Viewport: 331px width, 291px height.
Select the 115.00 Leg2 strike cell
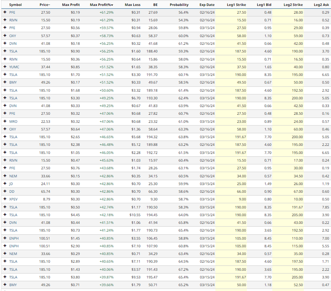pos(297,246)
